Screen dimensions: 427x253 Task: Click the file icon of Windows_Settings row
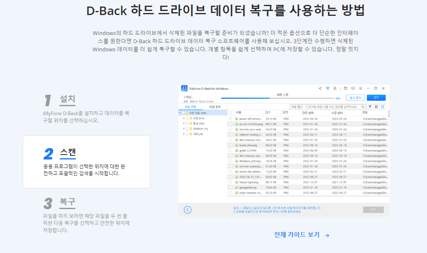(x=236, y=161)
